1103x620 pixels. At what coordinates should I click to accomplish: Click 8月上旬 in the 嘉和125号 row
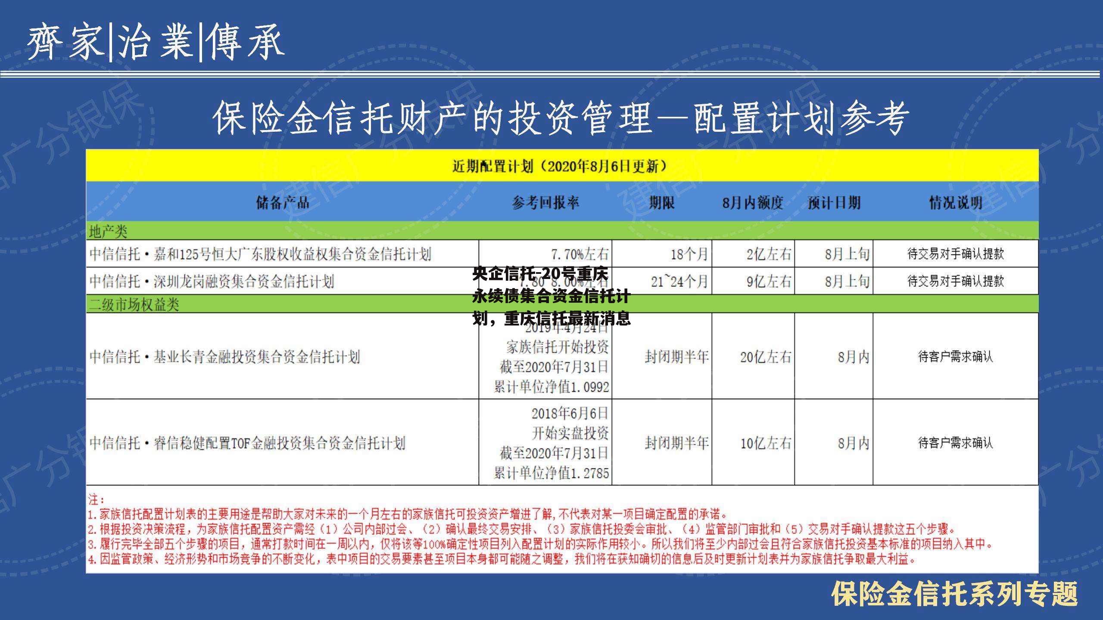coord(848,254)
